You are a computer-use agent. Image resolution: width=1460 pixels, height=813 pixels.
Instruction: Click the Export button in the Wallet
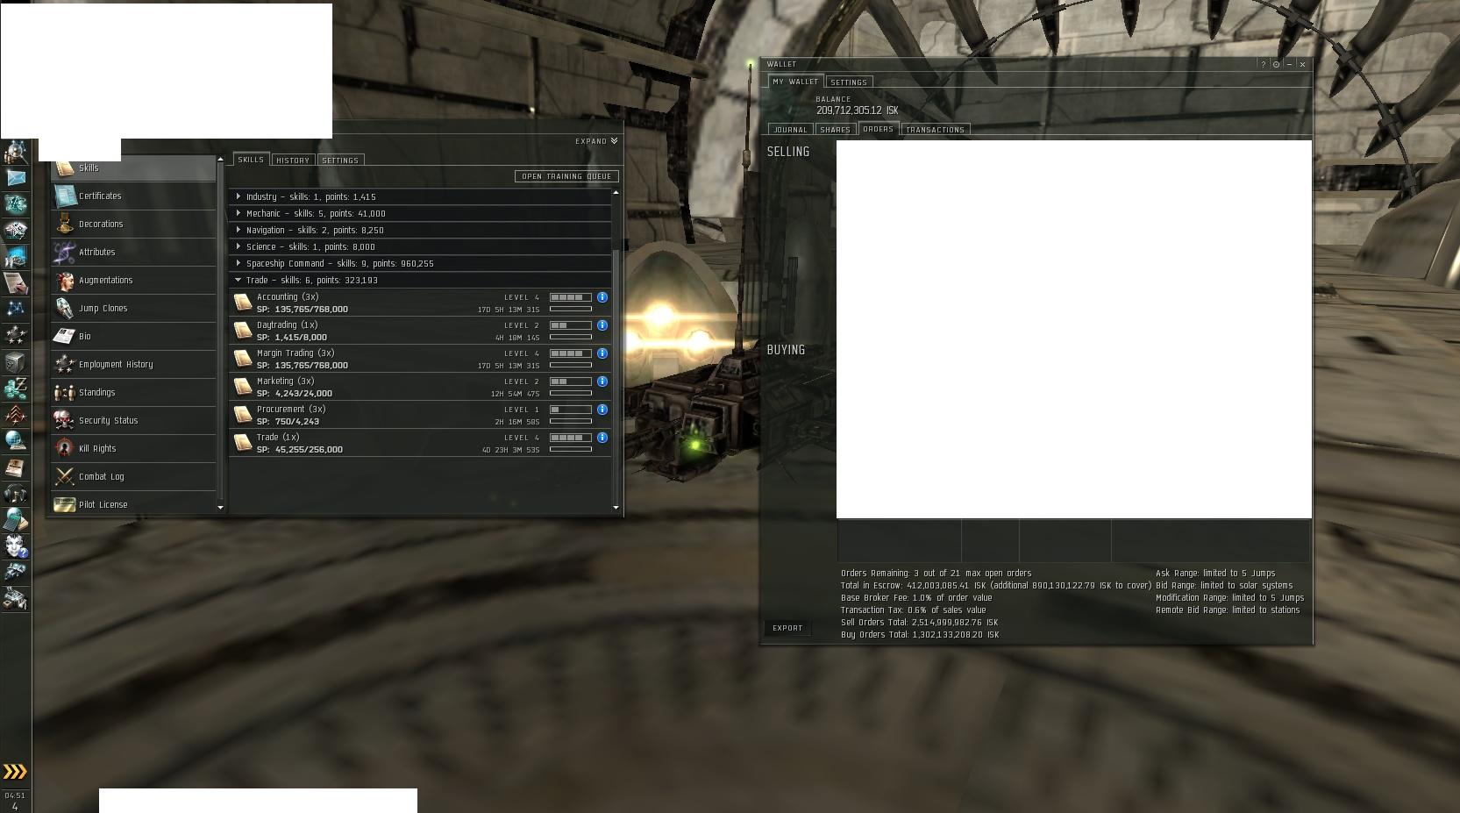pyautogui.click(x=787, y=628)
